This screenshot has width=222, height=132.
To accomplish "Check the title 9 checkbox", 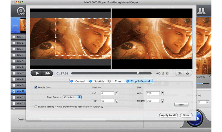I will [14, 85].
